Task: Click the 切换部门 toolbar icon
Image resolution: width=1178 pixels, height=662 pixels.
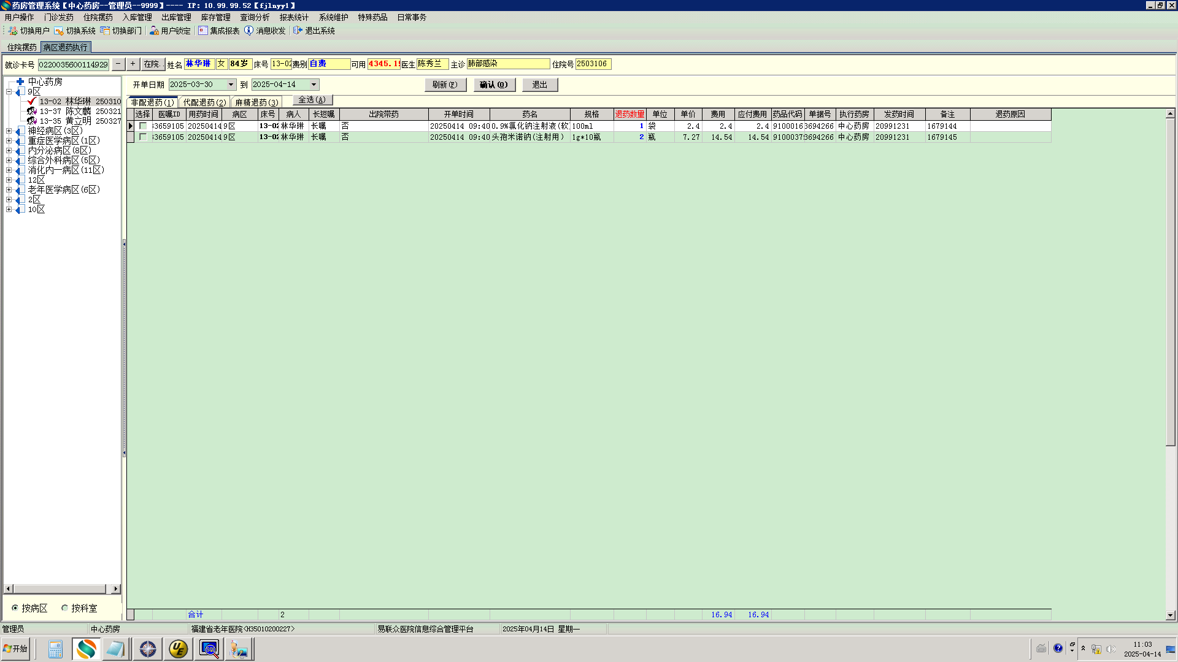Action: (105, 31)
